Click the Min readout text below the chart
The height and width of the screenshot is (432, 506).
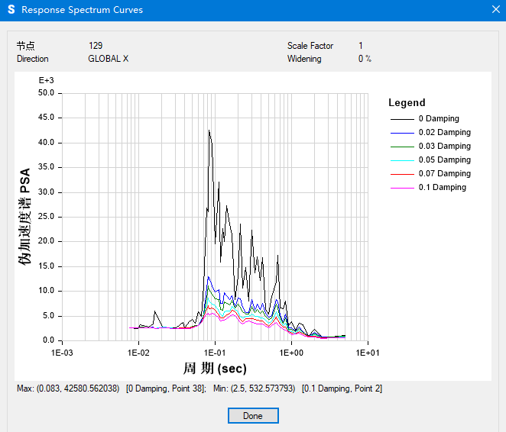coord(251,388)
